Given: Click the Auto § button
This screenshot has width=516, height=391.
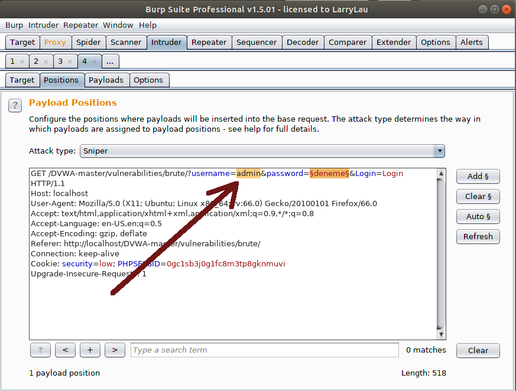Looking at the screenshot, I should pyautogui.click(x=478, y=216).
